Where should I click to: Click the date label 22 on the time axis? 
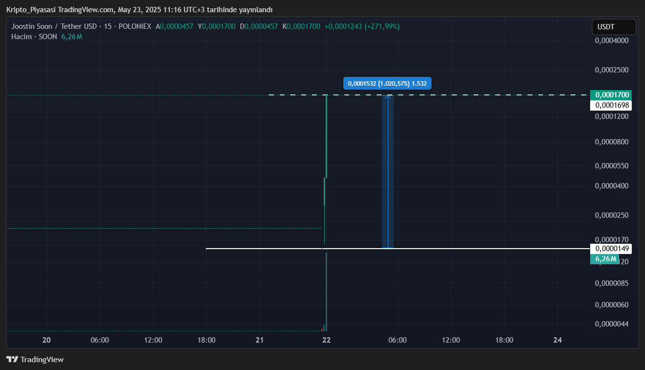tap(327, 340)
